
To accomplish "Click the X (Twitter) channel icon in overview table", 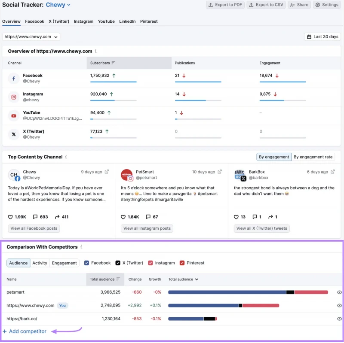I will (x=14, y=134).
